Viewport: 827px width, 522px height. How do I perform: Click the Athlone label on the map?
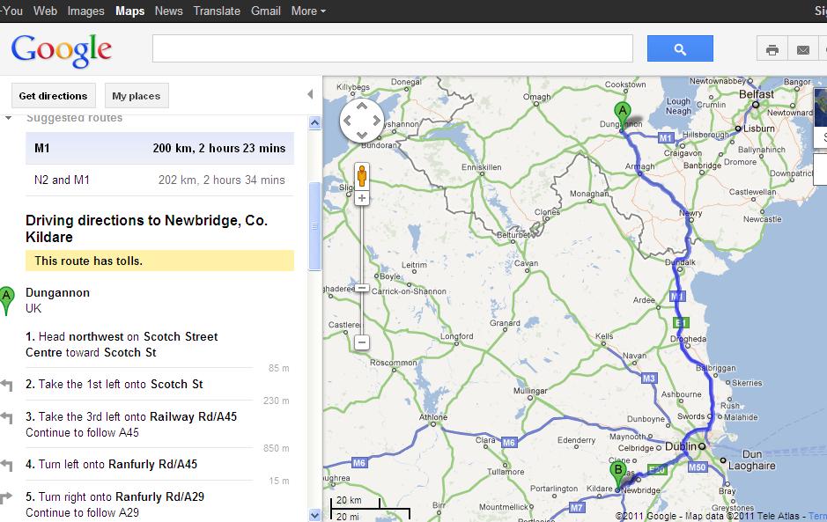[x=433, y=417]
